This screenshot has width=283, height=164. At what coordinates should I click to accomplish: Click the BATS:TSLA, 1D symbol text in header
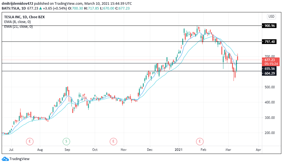(x=14, y=8)
